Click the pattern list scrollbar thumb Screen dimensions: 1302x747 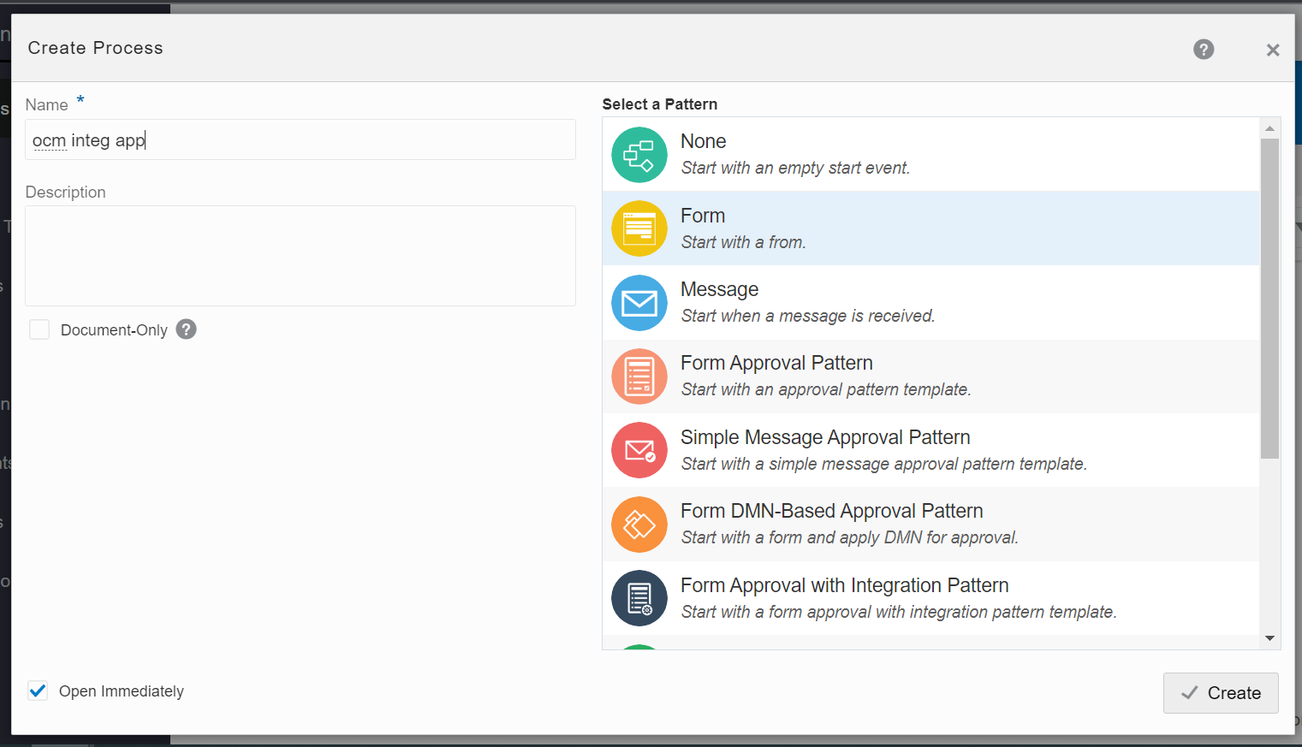pyautogui.click(x=1269, y=298)
